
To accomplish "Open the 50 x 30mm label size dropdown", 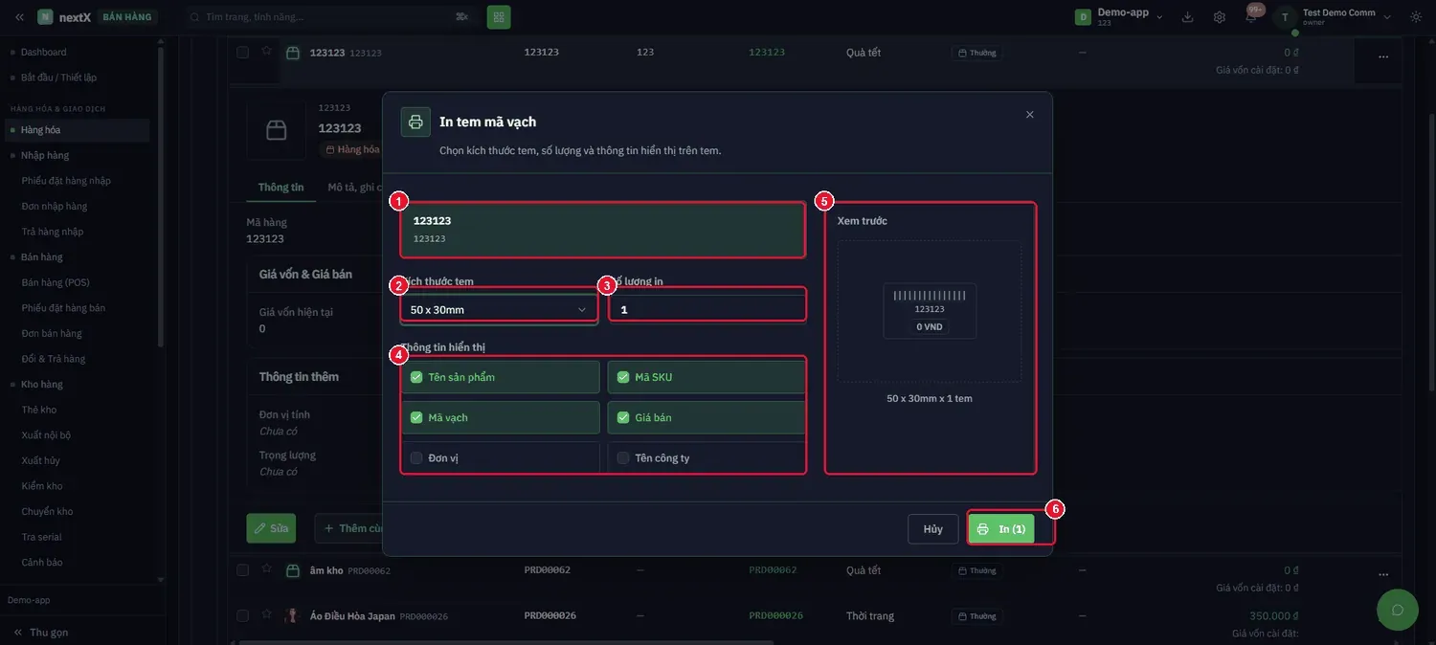I will (x=499, y=310).
